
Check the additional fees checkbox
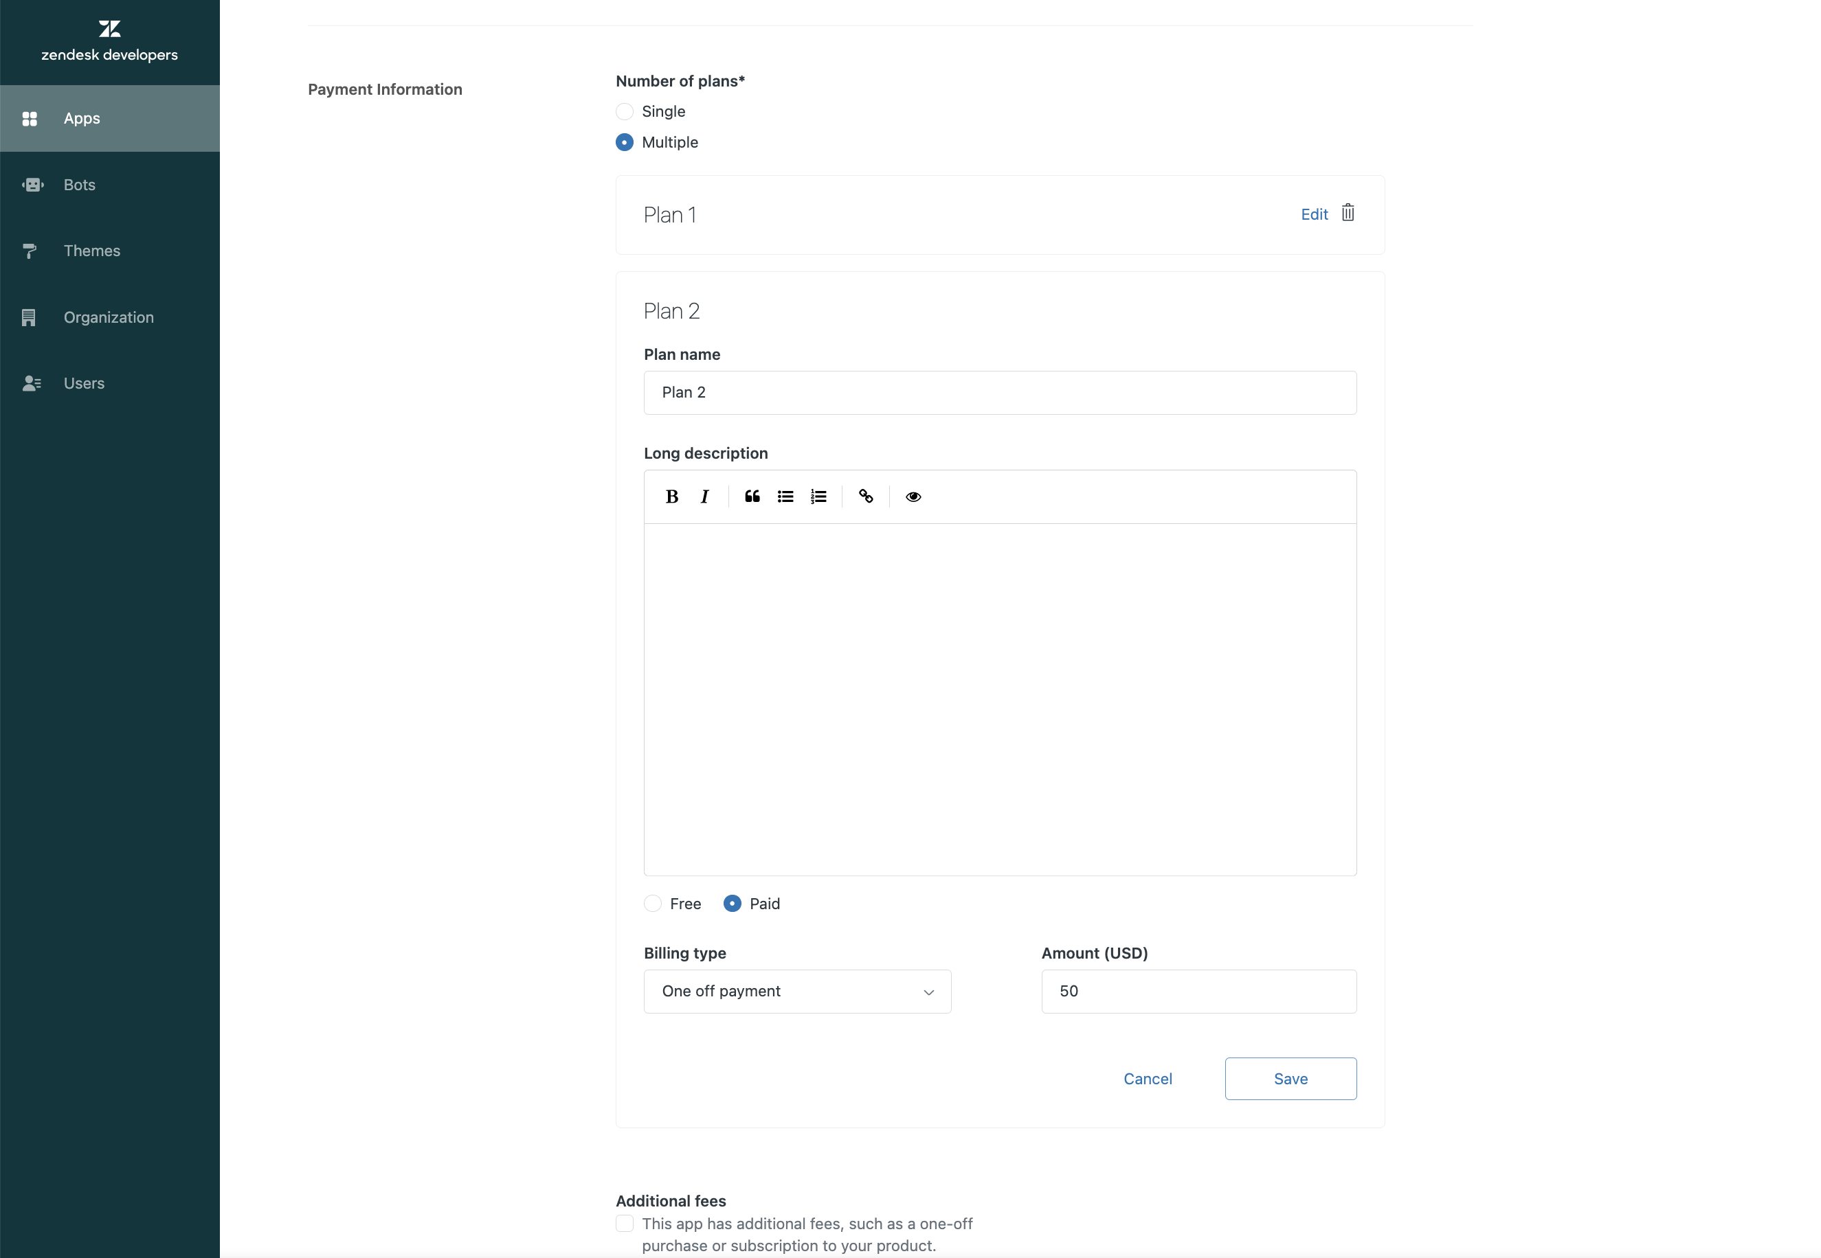coord(625,1223)
